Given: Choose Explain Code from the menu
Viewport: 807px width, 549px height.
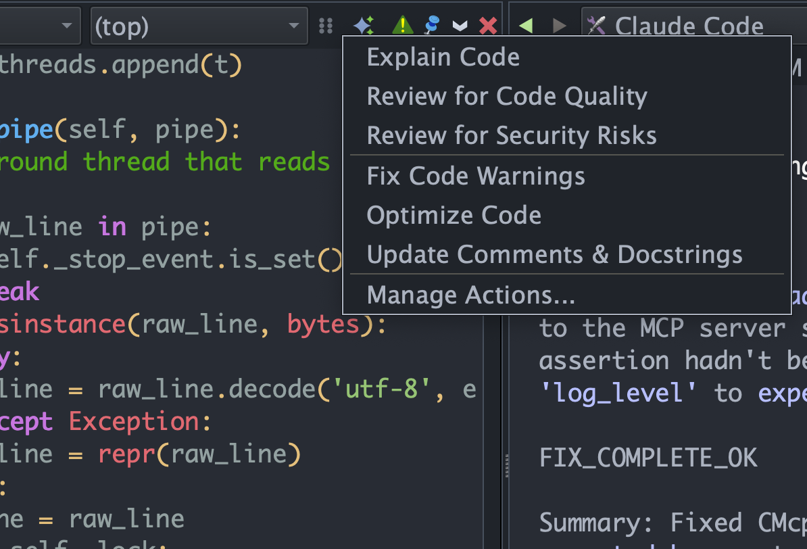Looking at the screenshot, I should [566, 57].
